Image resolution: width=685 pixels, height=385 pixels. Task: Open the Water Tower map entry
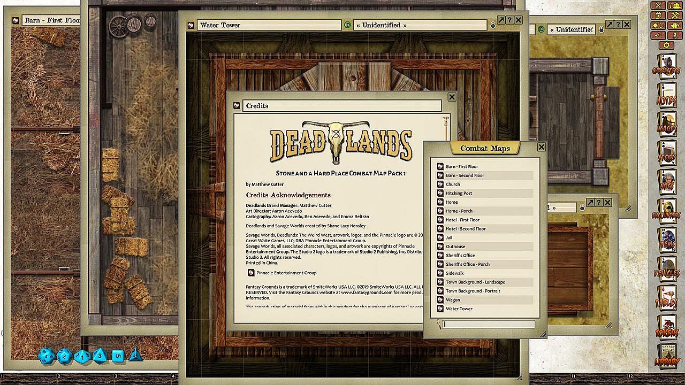coord(485,309)
